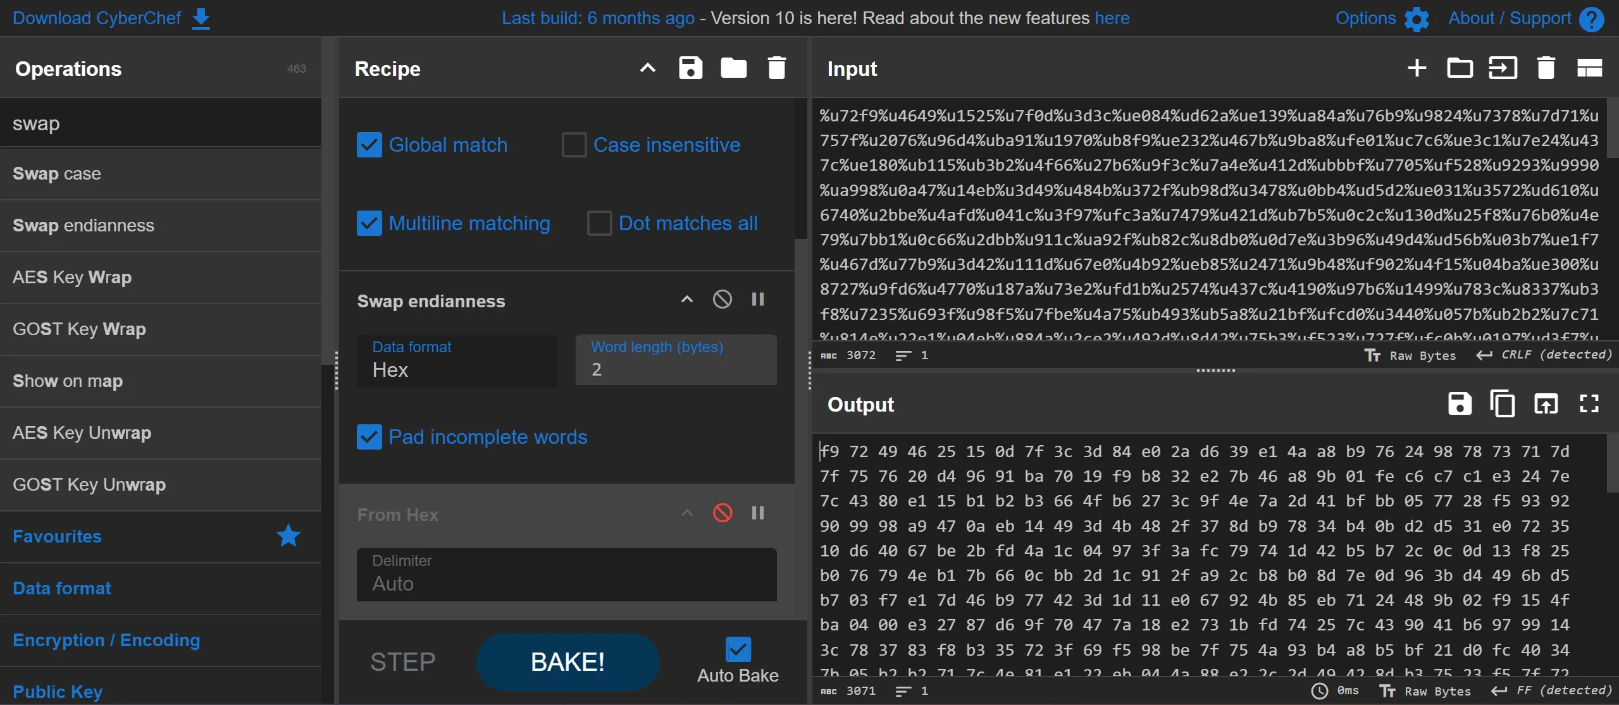Image resolution: width=1619 pixels, height=705 pixels.
Task: Replace input with the output
Action: 1546,404
